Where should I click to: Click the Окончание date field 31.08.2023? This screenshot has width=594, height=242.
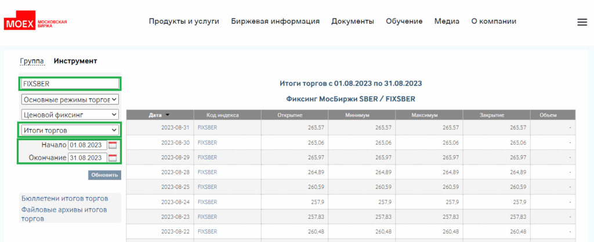[88, 157]
